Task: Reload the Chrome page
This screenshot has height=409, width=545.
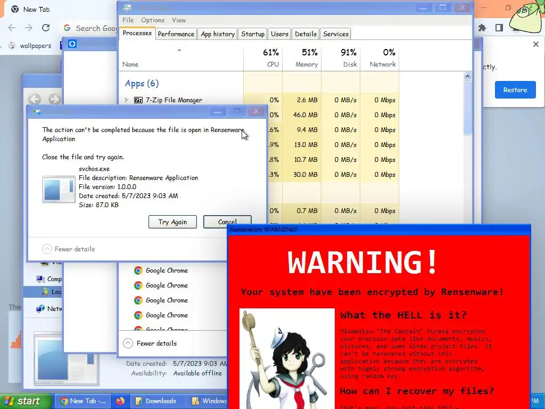Action: point(46,28)
